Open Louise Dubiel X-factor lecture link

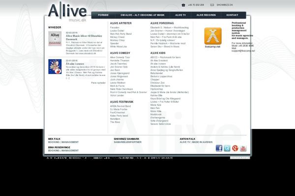coord(170,34)
